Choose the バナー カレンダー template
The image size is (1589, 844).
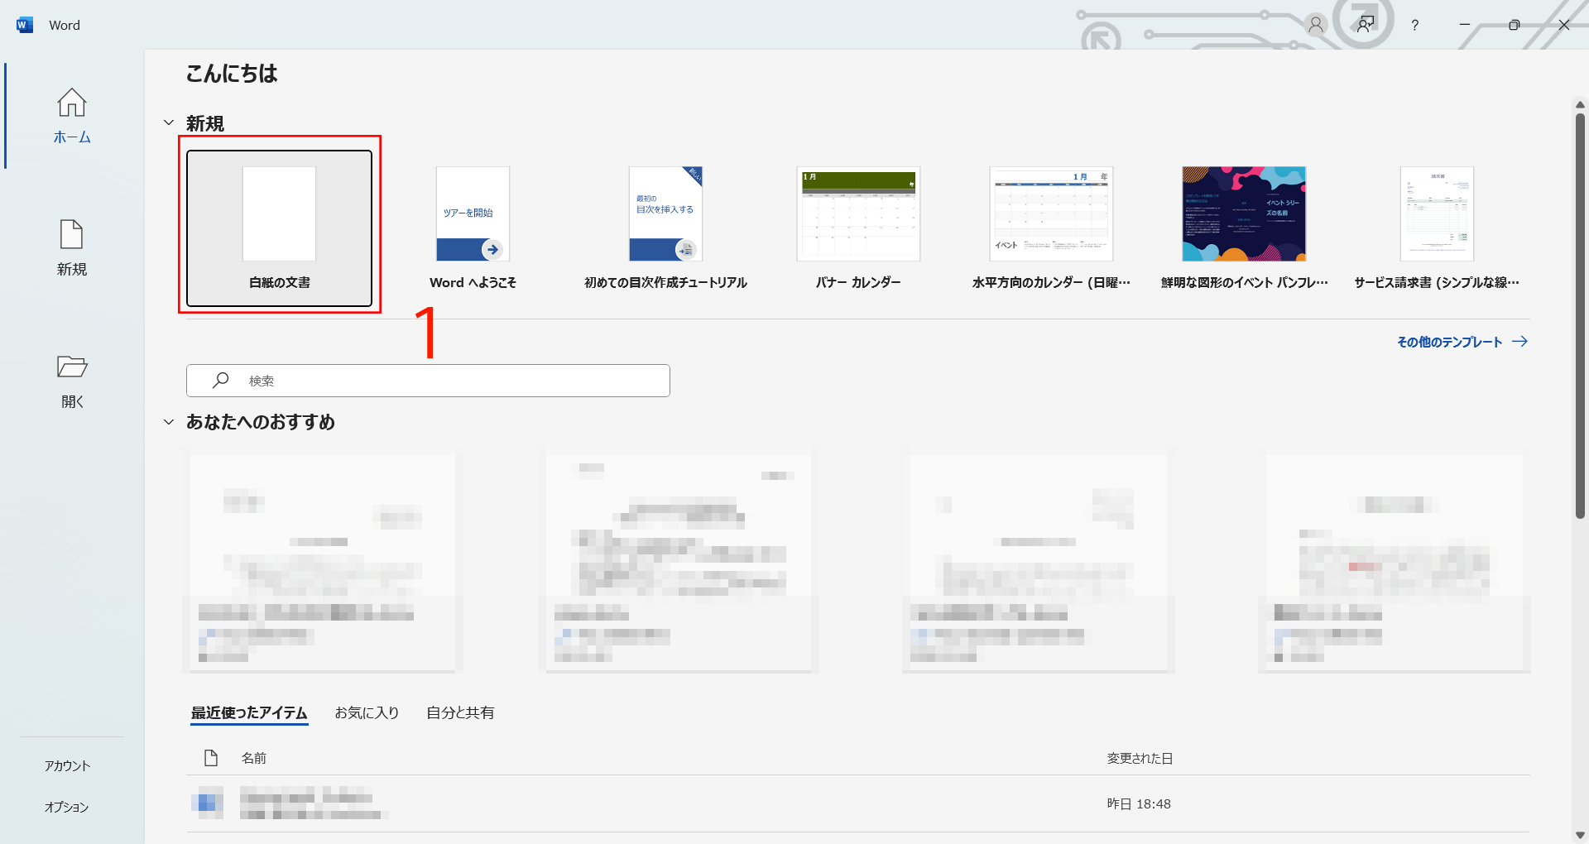(858, 228)
